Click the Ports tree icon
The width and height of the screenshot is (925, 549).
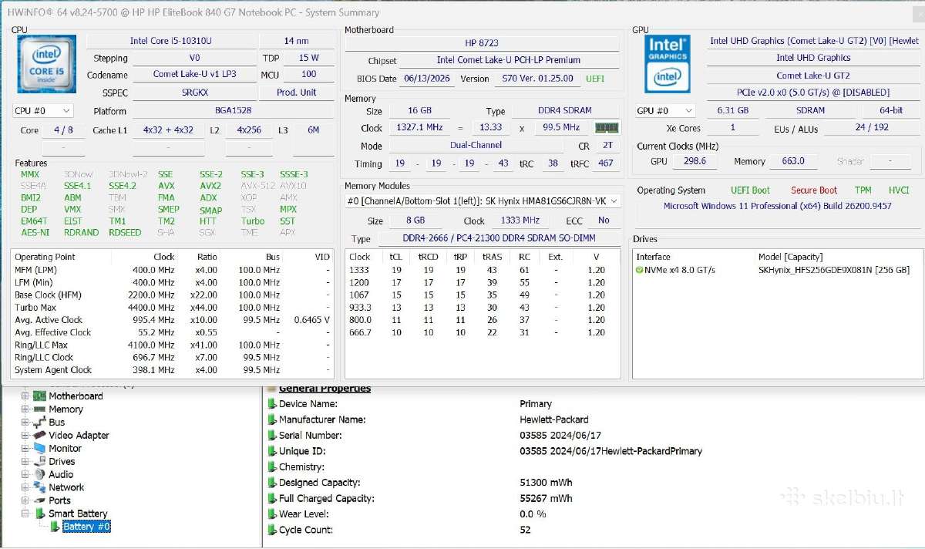point(40,500)
